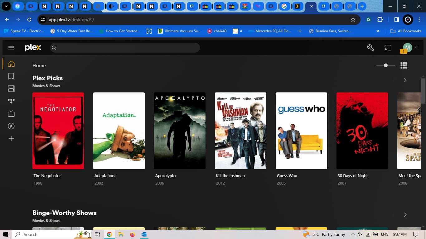
Task: Open Chrome's three-dot menu
Action: pos(419,20)
